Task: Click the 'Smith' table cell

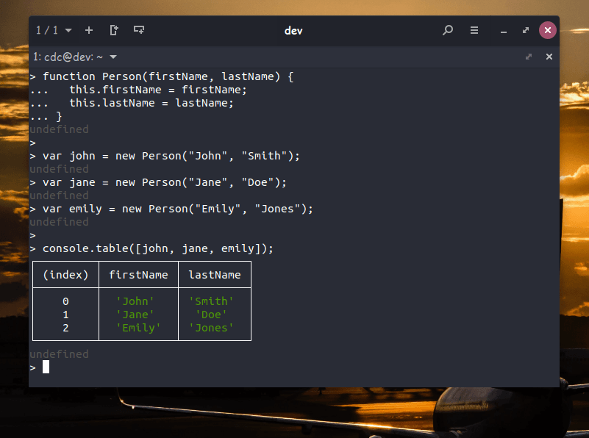Action: pos(211,301)
